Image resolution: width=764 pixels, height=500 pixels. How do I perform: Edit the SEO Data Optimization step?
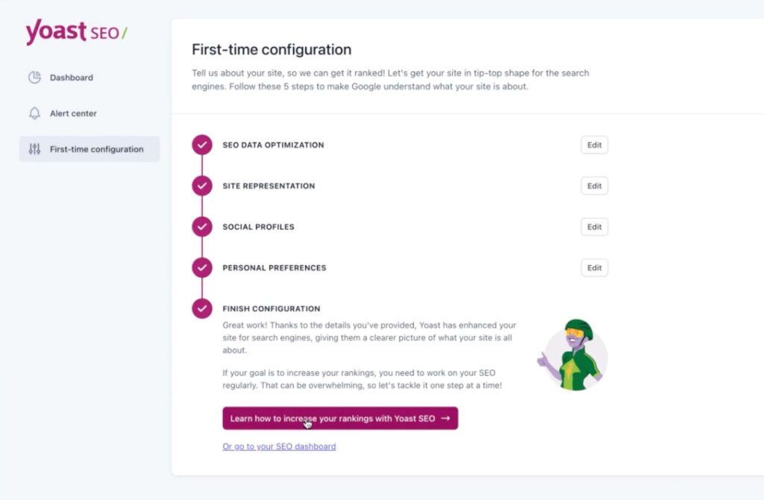pos(594,145)
